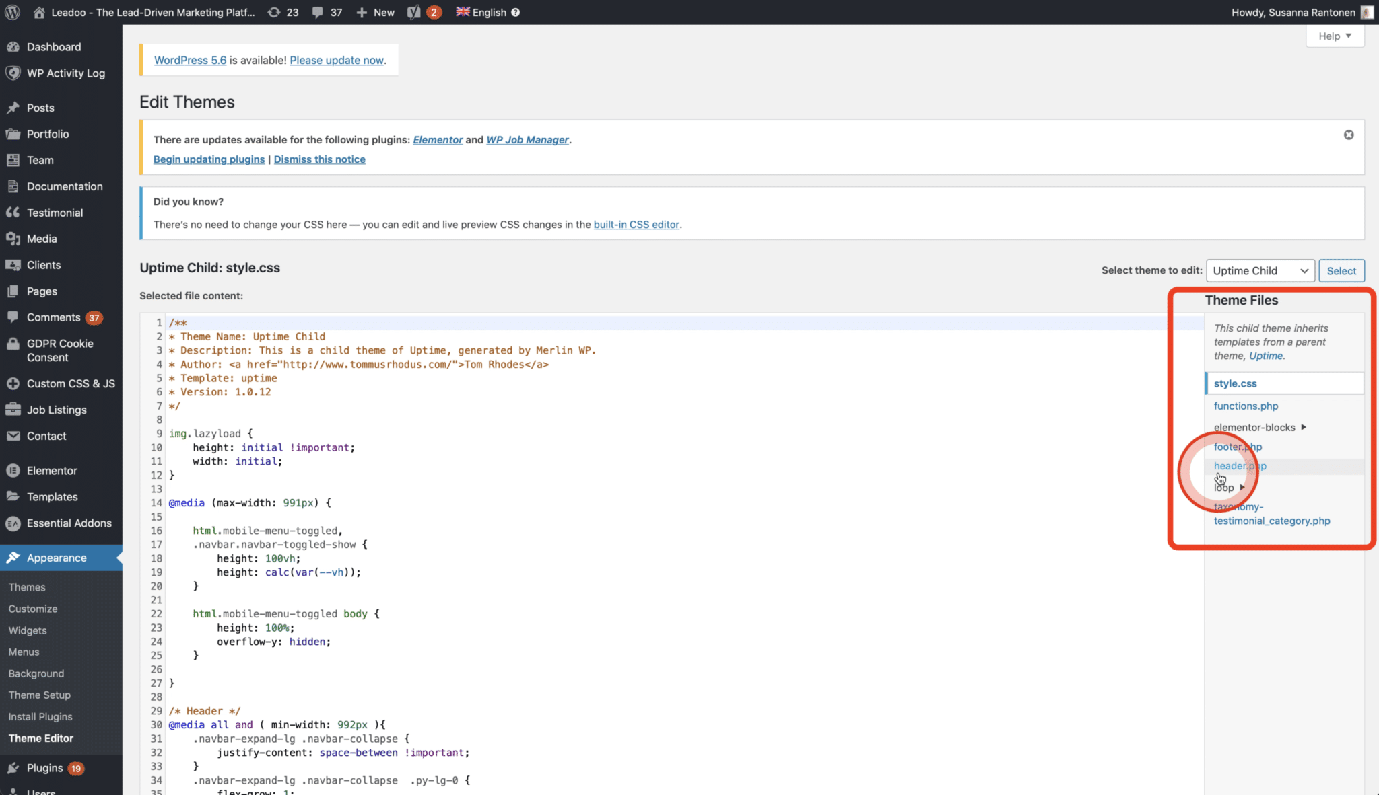Click the Custom CSS & JS plus icon
The height and width of the screenshot is (795, 1379).
[13, 383]
